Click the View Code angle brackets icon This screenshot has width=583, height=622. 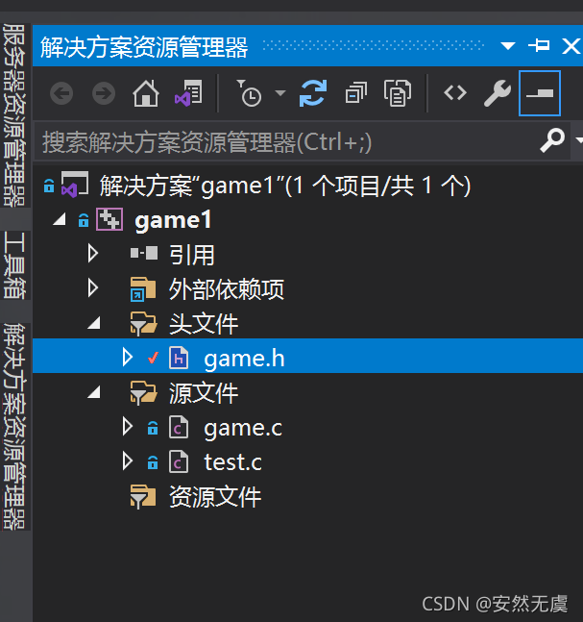click(455, 93)
